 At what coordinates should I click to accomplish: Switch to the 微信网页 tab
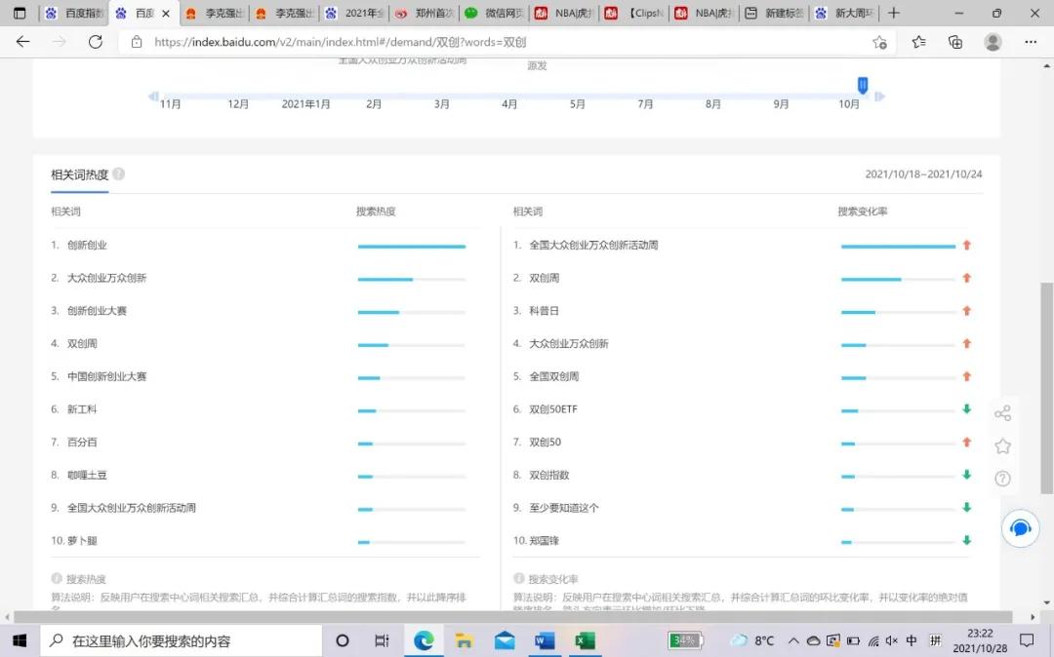(x=495, y=13)
